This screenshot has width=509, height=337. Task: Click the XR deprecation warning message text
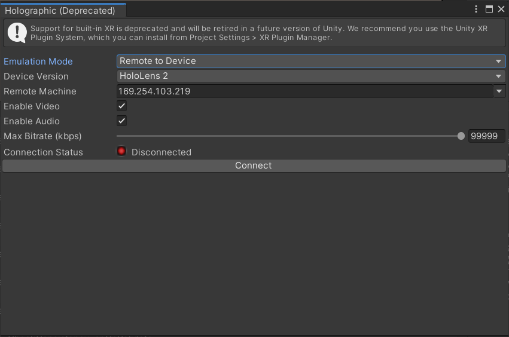pyautogui.click(x=259, y=33)
